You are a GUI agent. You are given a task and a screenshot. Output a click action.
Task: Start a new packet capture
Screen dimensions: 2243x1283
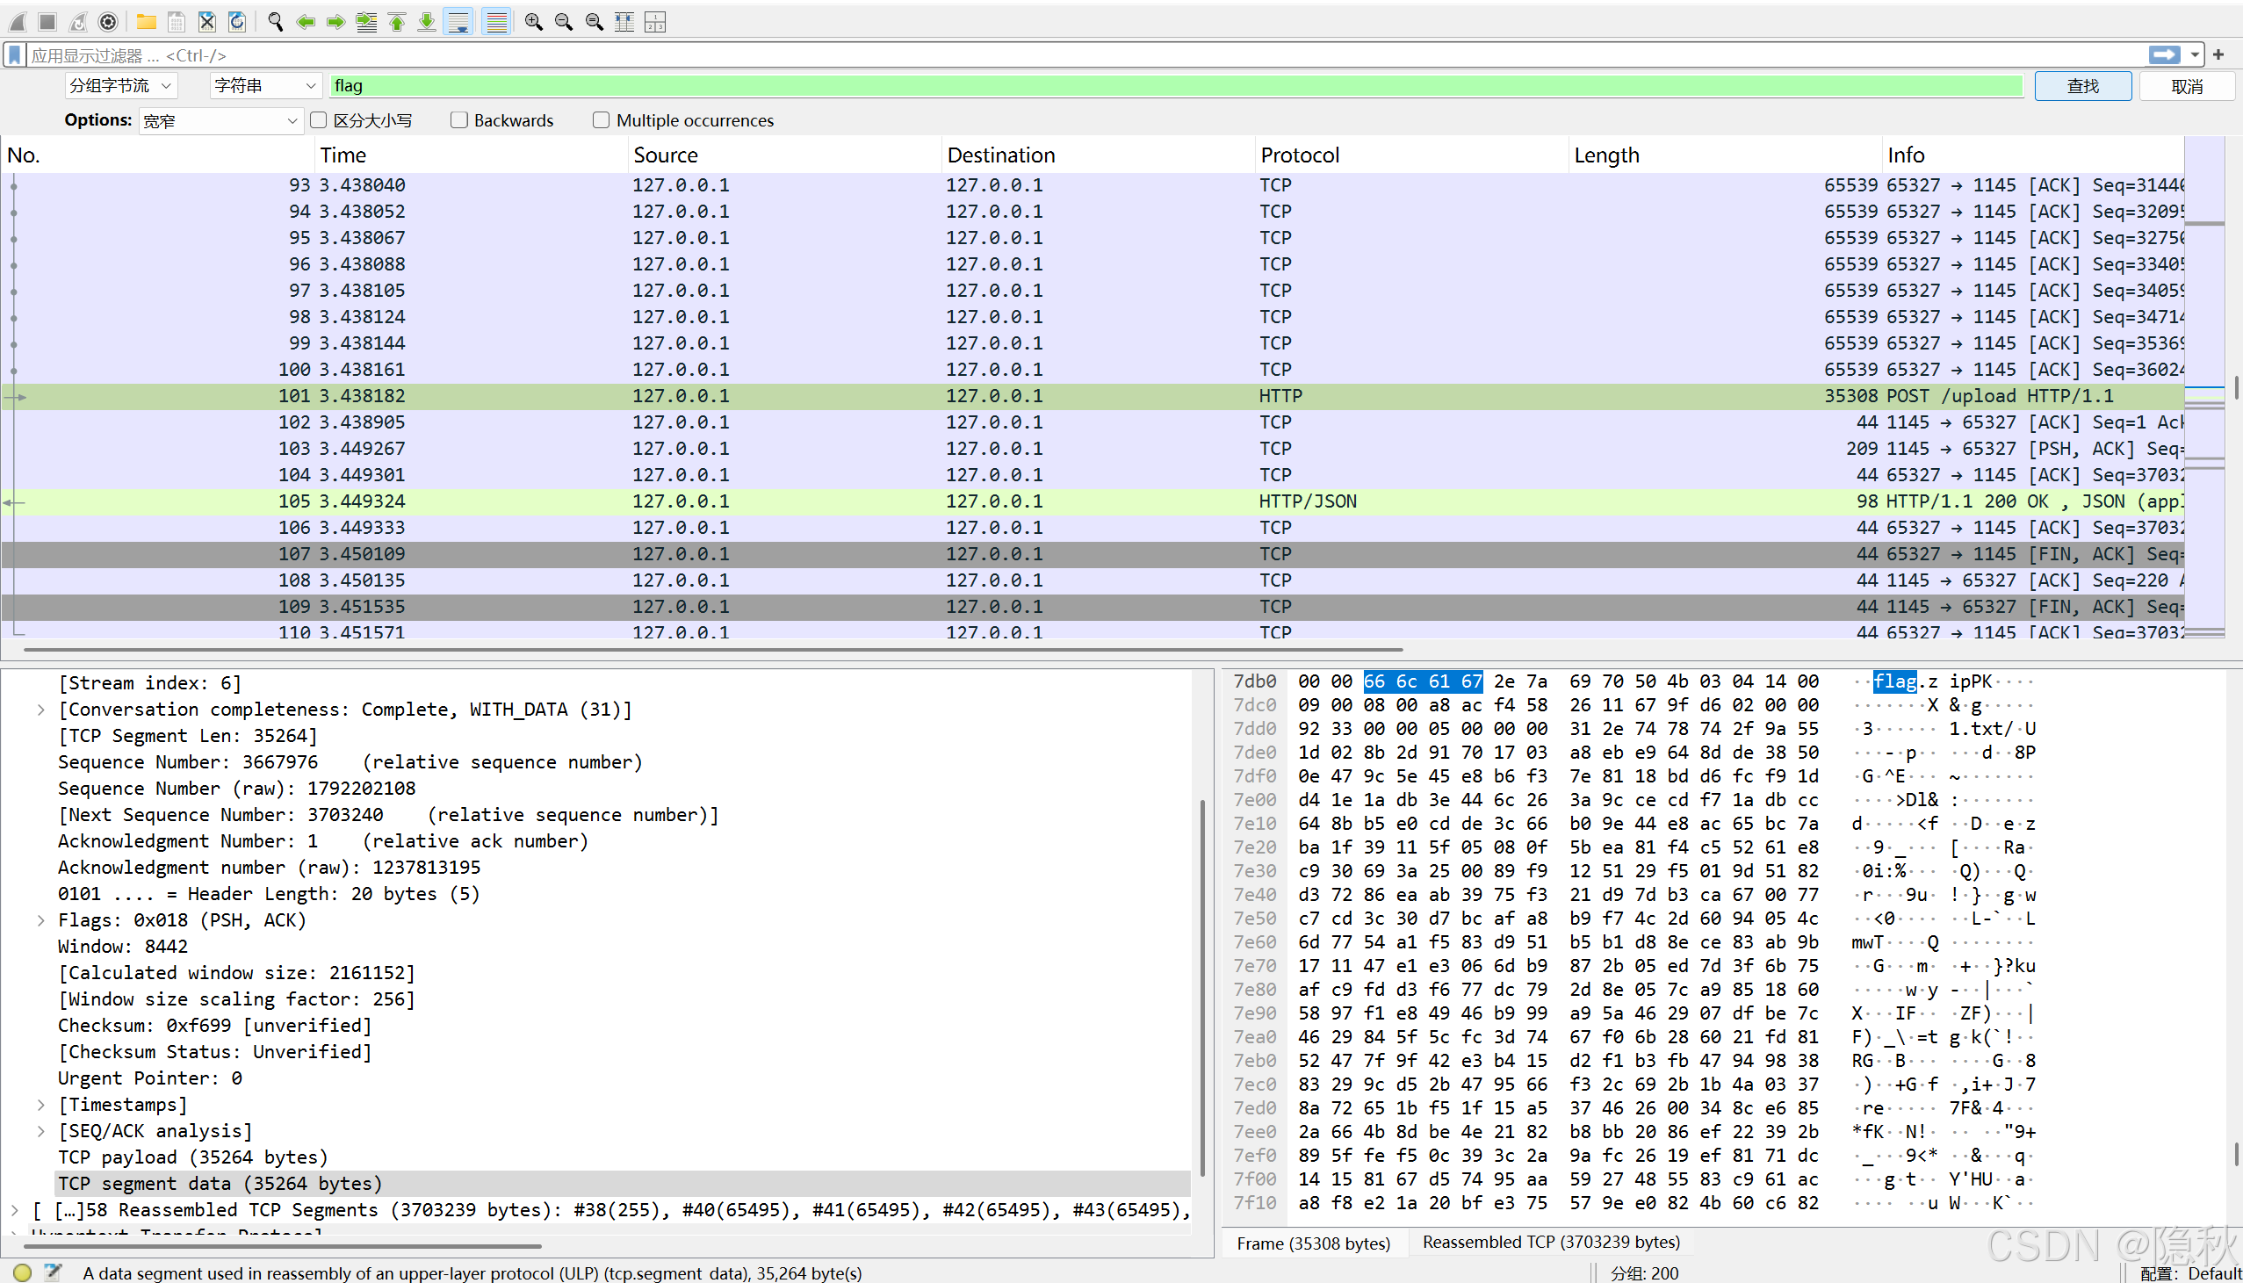[x=16, y=22]
